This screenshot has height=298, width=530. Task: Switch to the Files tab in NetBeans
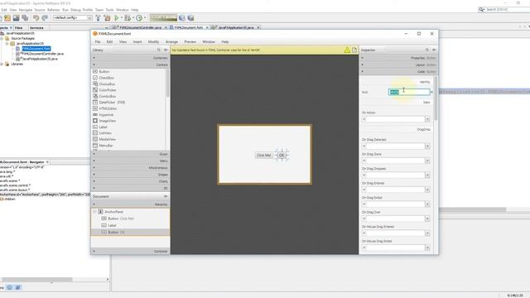pos(18,27)
